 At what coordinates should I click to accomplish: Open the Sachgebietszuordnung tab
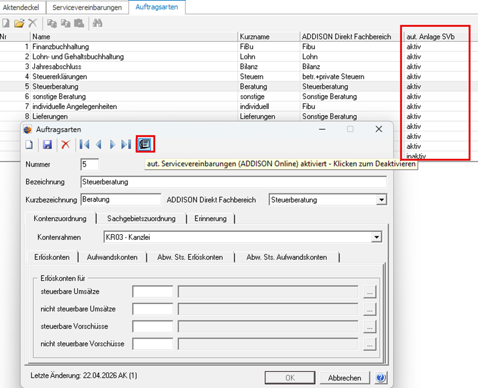pyautogui.click(x=141, y=219)
